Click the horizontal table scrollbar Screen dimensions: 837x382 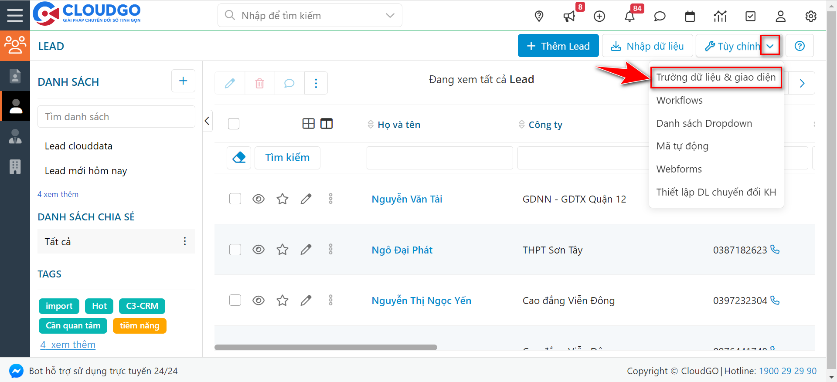pyautogui.click(x=326, y=347)
